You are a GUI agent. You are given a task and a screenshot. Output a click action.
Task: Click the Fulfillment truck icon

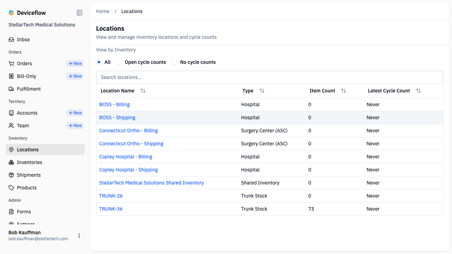(x=11, y=89)
